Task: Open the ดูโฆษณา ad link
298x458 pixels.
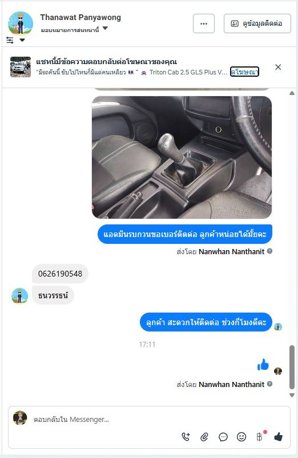Action: [244, 72]
